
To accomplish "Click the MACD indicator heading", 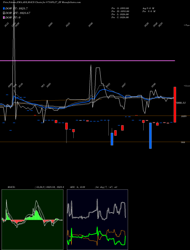I will [11, 187].
